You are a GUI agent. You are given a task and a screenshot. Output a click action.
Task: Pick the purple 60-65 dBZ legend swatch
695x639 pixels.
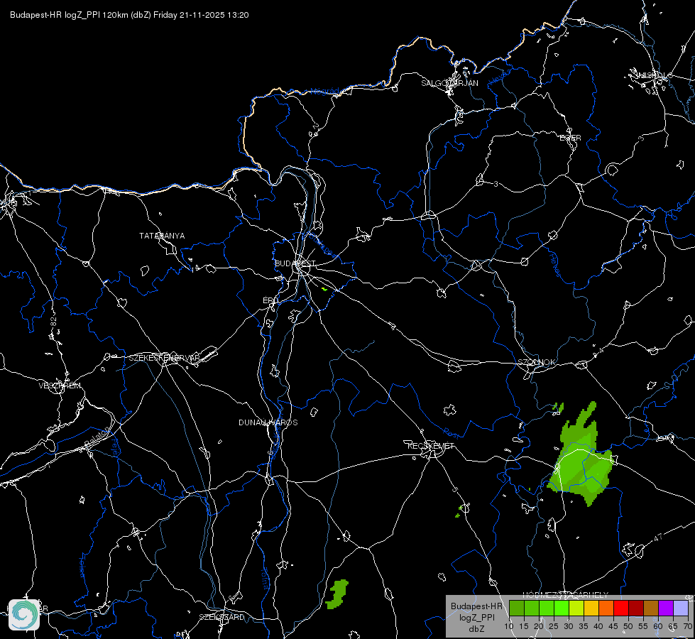click(x=666, y=608)
